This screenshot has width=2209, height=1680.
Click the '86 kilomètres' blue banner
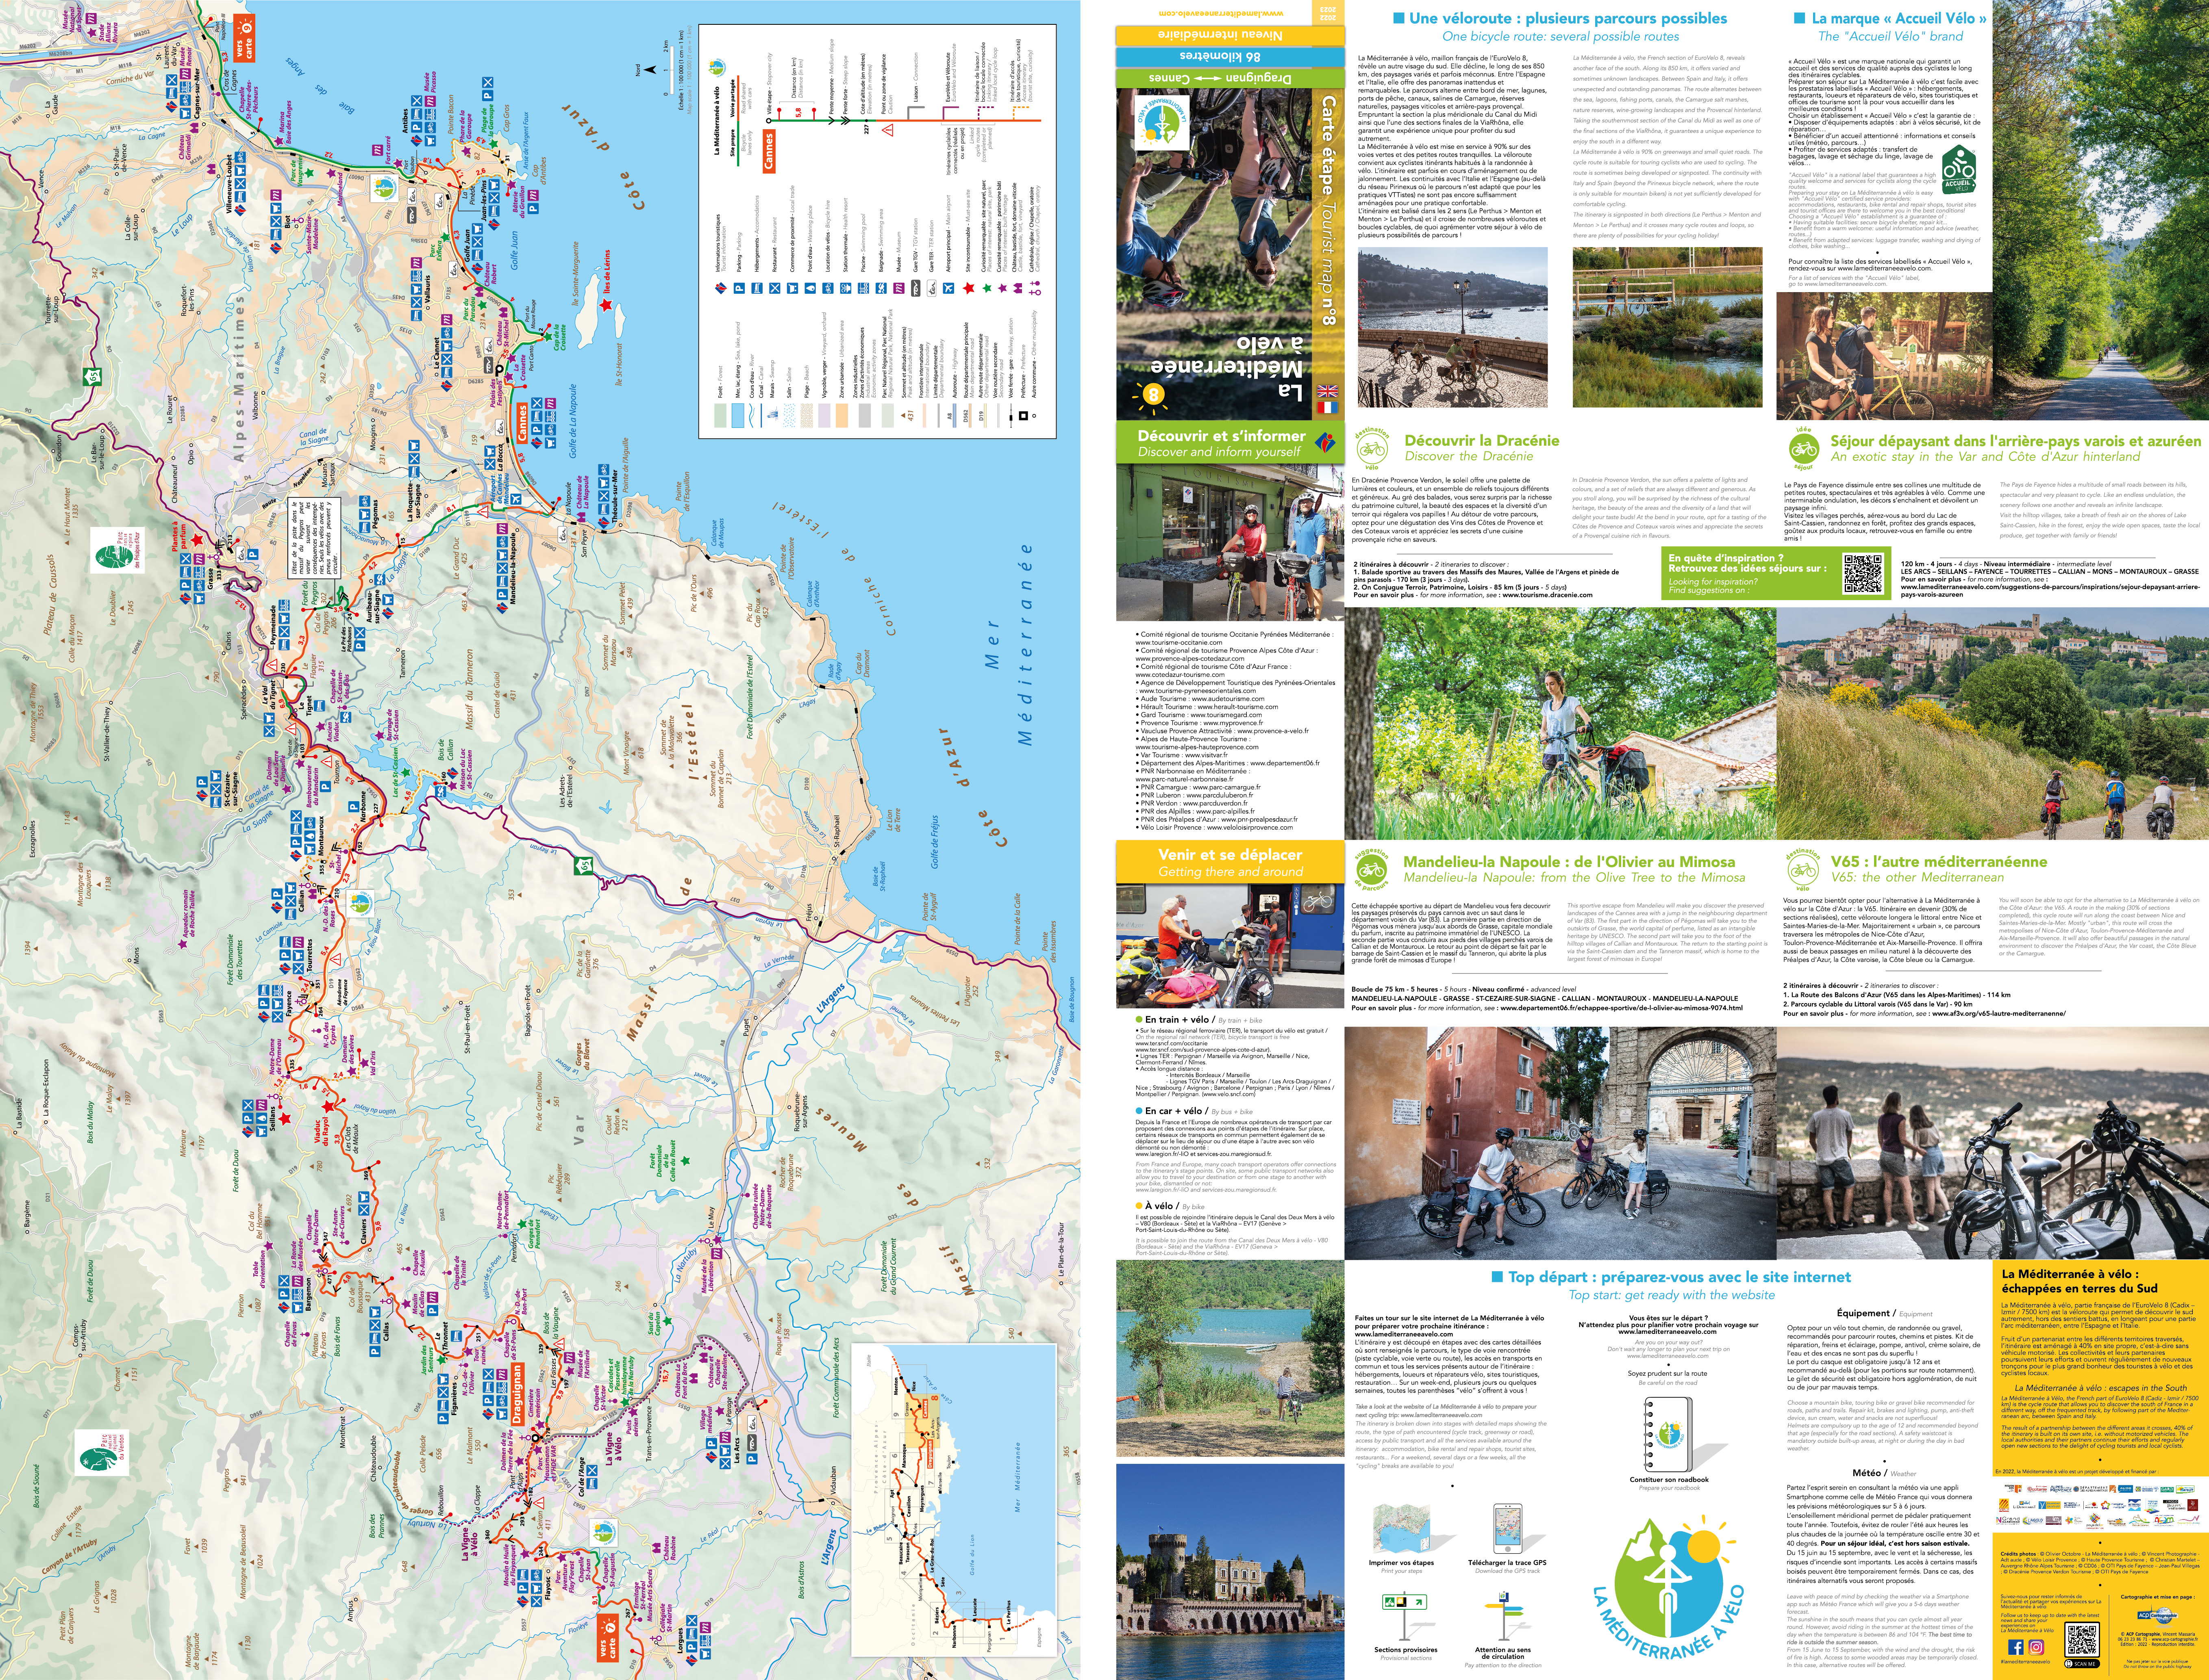click(1231, 57)
